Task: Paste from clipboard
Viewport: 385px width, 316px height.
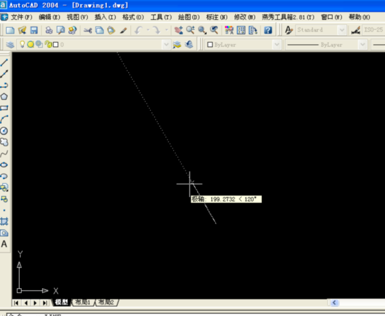Action: click(x=111, y=30)
